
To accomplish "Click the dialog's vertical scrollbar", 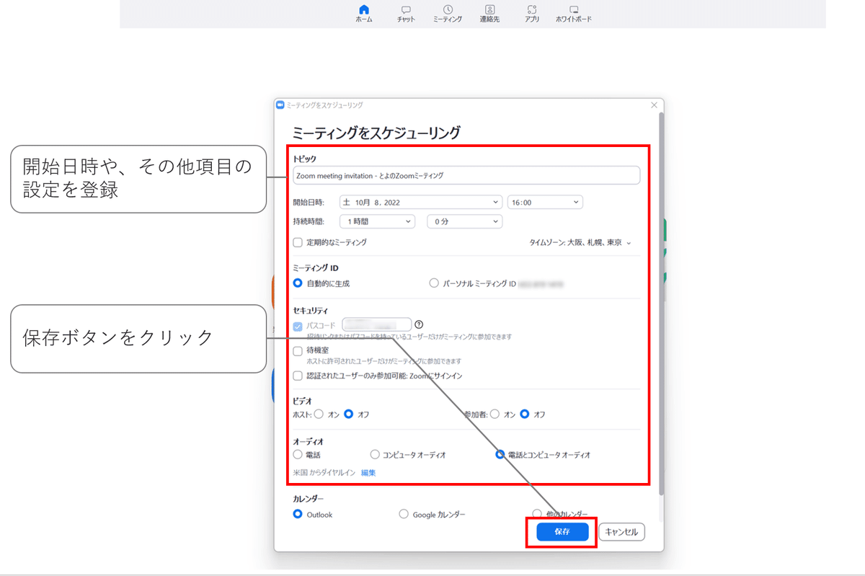I will point(661,305).
